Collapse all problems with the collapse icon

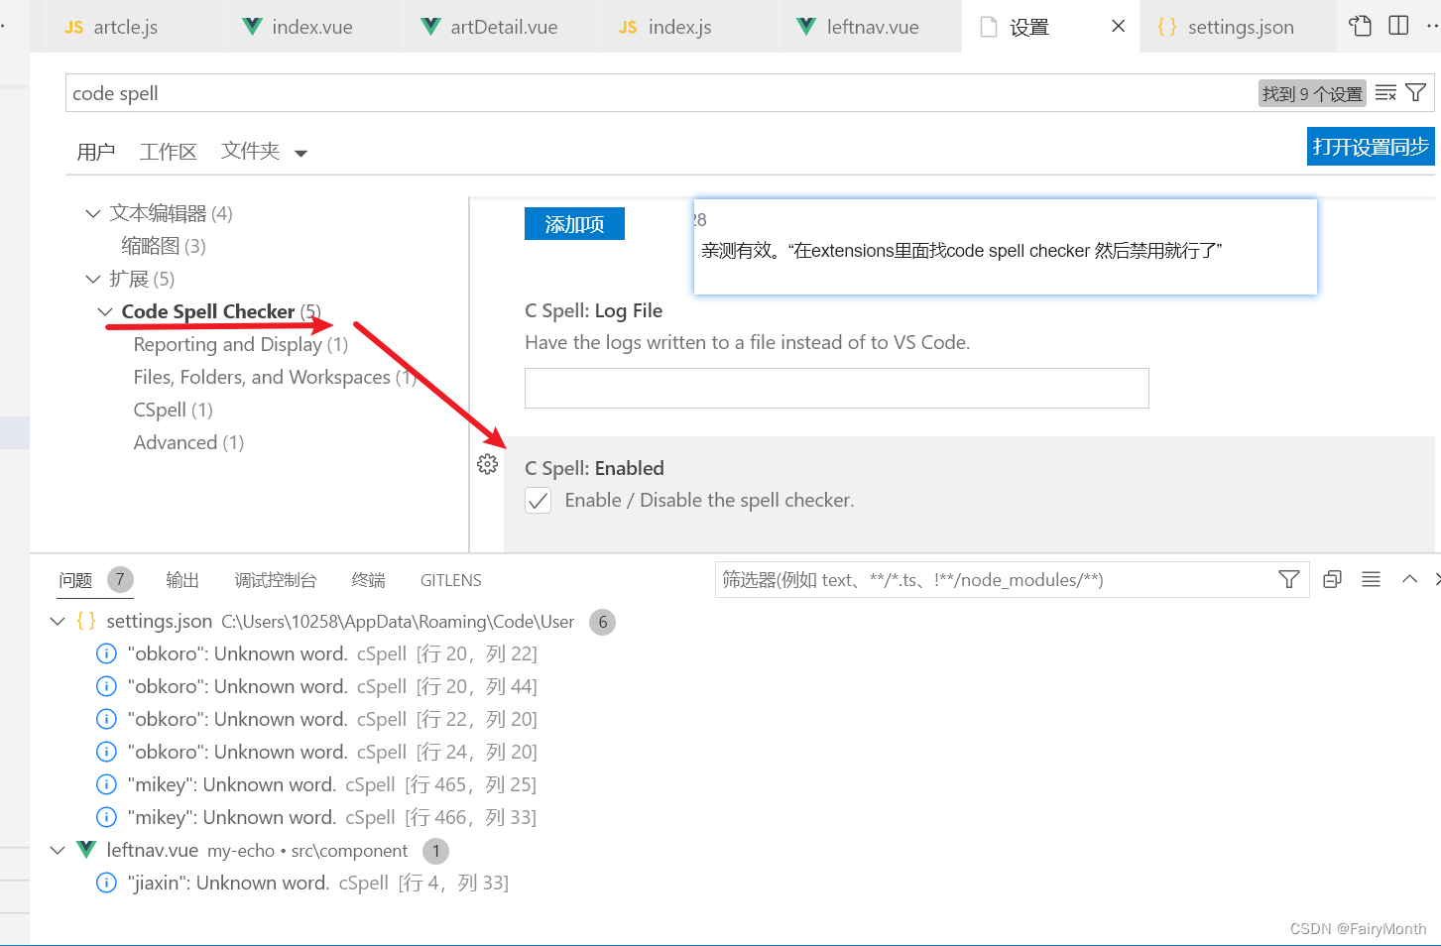coord(1332,579)
